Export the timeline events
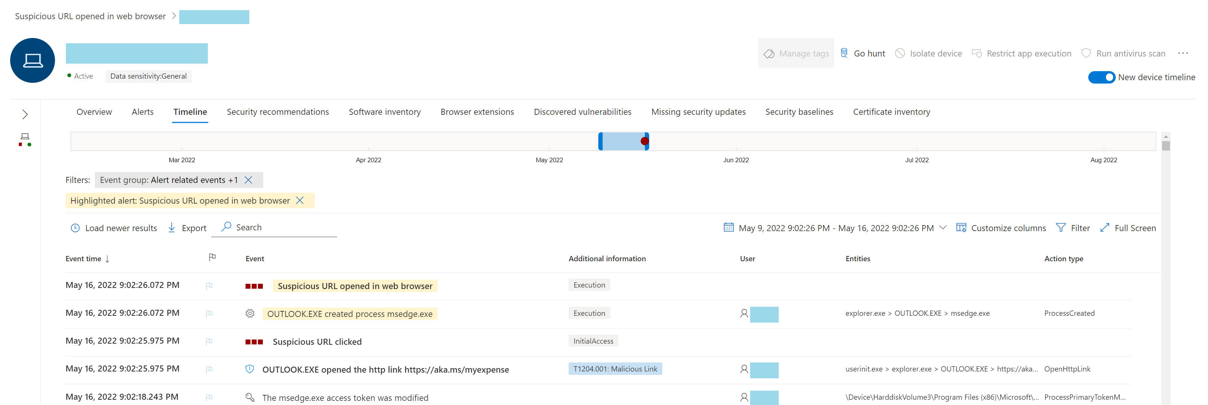Screen dimensions: 1208x405 [187, 228]
